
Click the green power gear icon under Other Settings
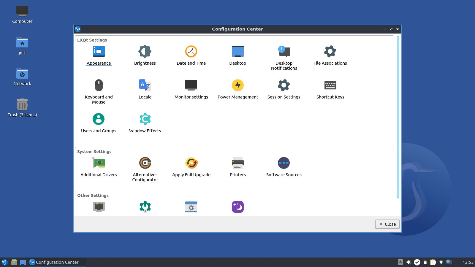[145, 207]
